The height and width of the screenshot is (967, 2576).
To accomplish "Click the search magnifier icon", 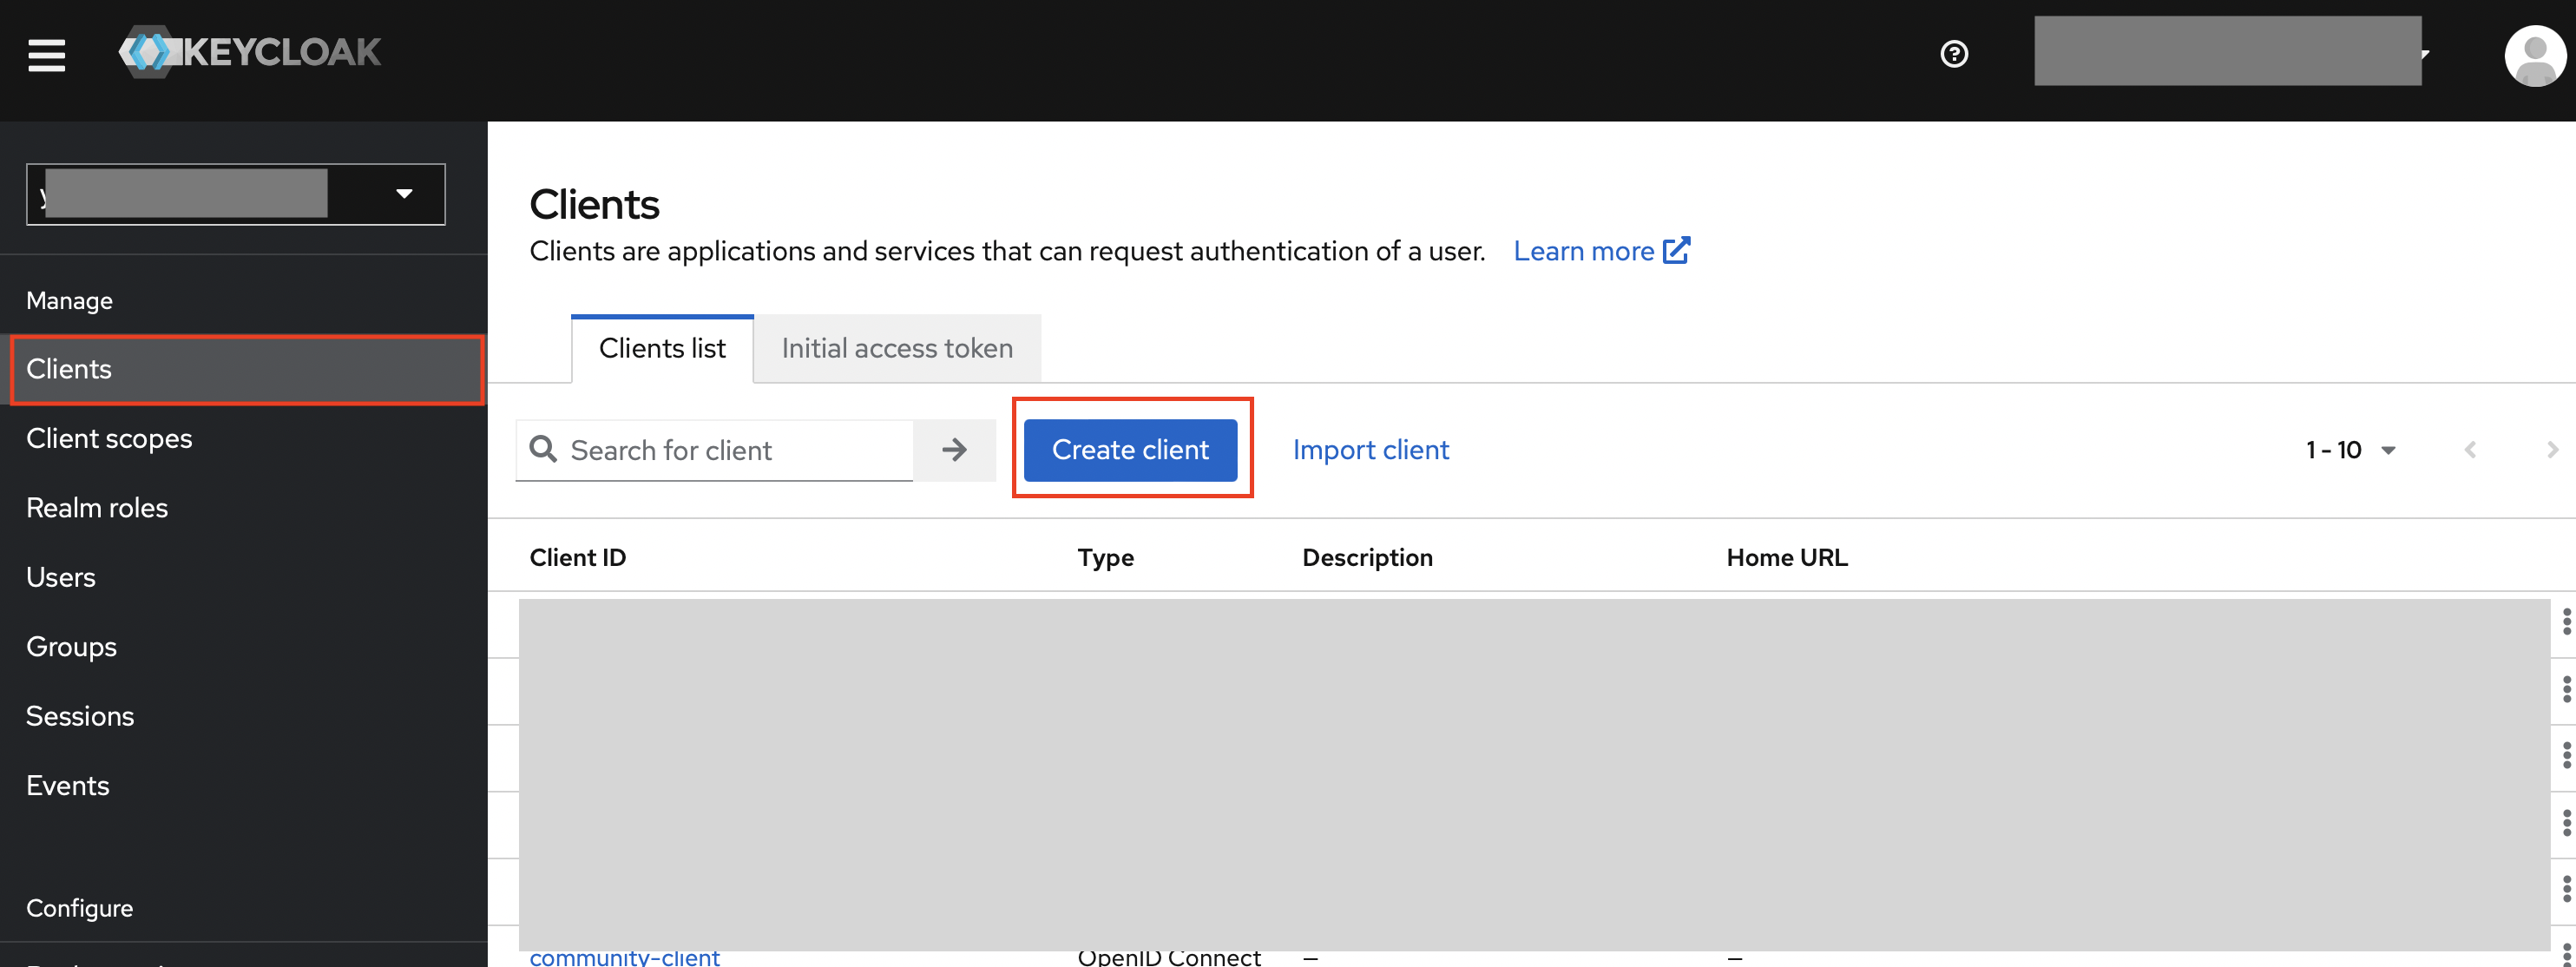I will [544, 450].
